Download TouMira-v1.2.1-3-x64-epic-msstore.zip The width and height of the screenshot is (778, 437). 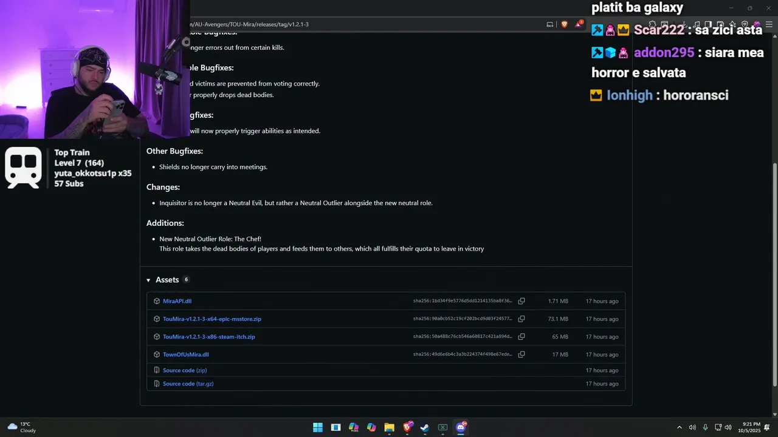pyautogui.click(x=212, y=319)
